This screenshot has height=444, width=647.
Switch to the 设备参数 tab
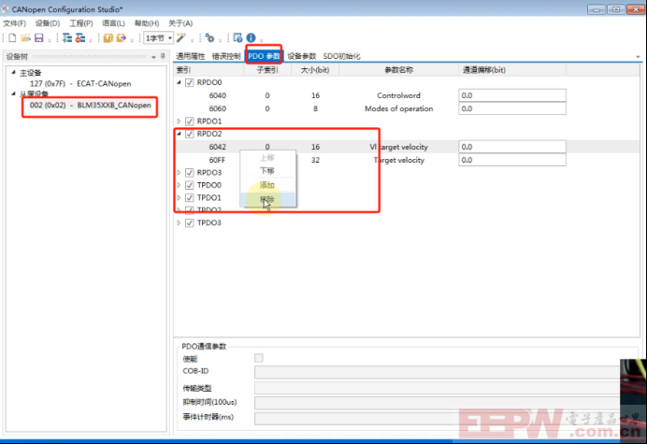click(x=302, y=56)
